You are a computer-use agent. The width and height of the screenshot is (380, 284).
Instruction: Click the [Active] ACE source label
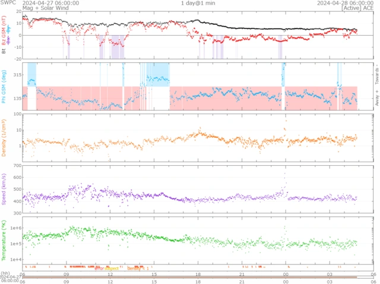coord(357,8)
